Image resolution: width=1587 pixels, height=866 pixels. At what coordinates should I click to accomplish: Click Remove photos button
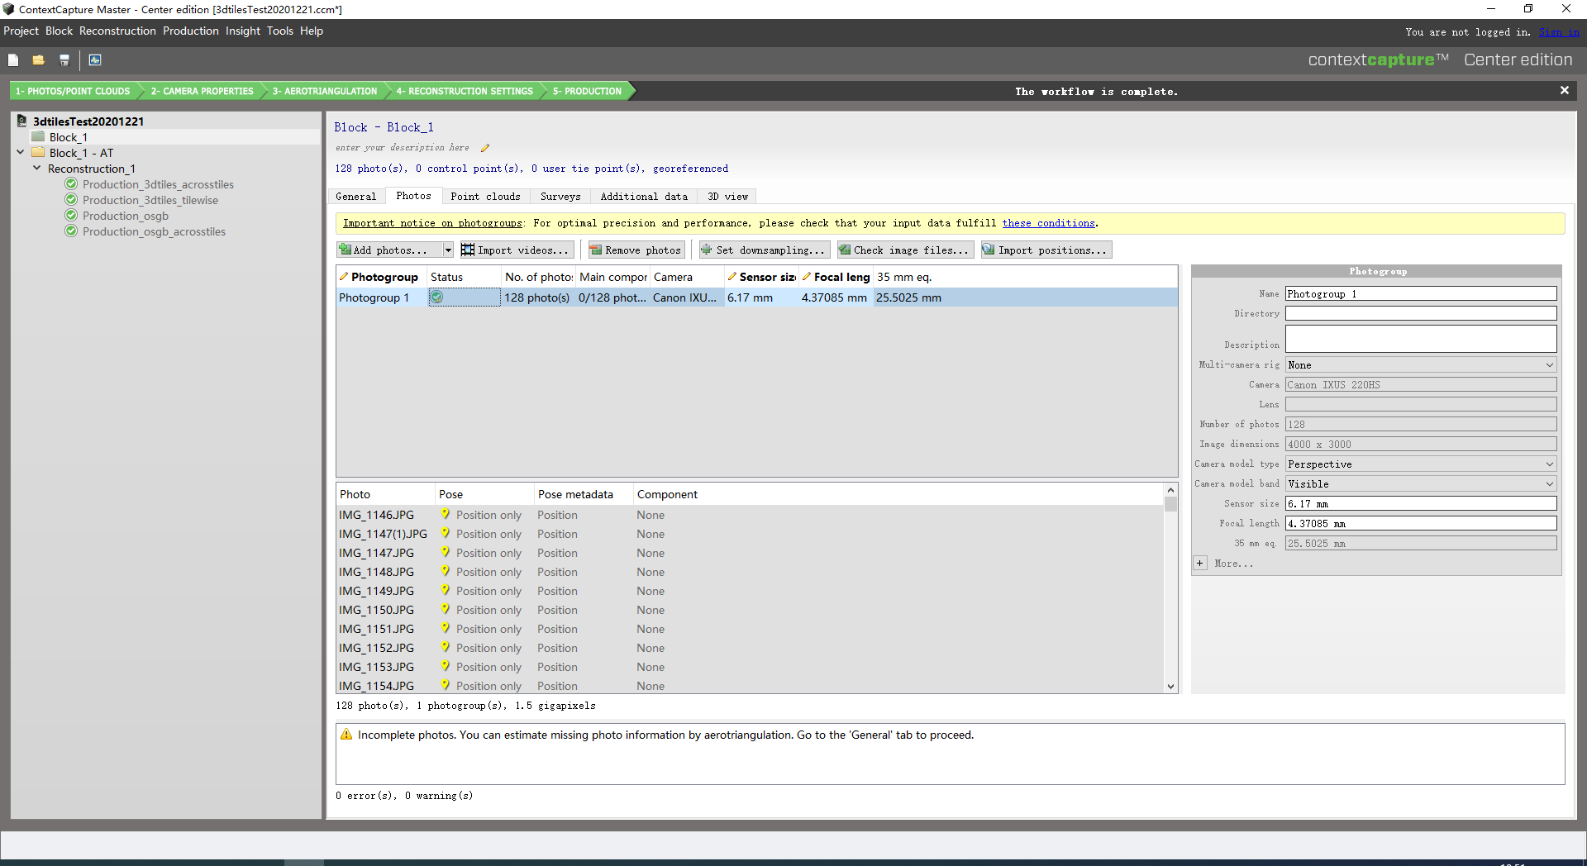636,250
